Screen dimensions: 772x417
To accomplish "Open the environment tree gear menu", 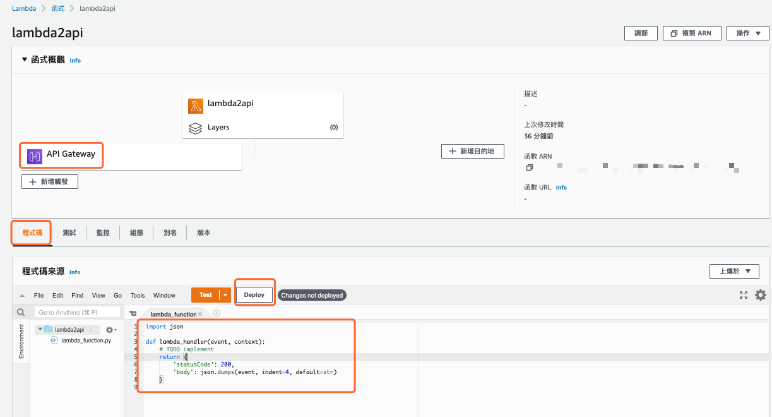I will 111,330.
